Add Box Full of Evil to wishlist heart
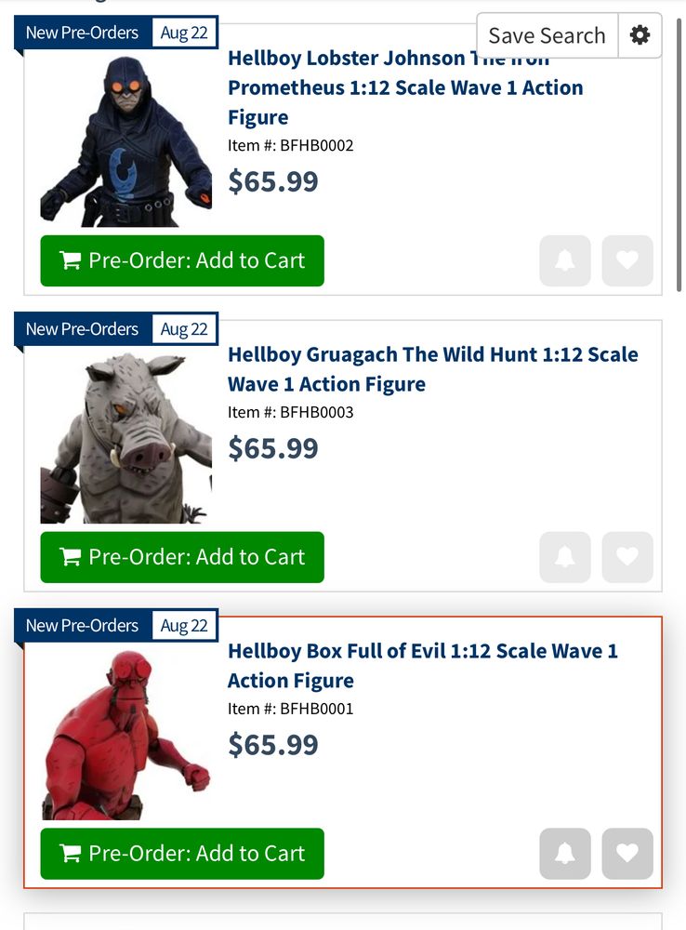This screenshot has width=686, height=930. click(627, 854)
